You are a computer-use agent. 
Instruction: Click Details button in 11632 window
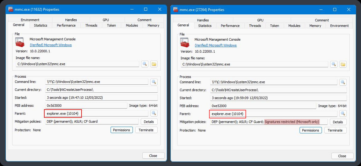(x=149, y=121)
